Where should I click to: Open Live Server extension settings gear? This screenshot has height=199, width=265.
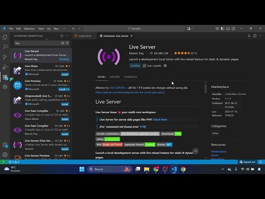click(165, 66)
